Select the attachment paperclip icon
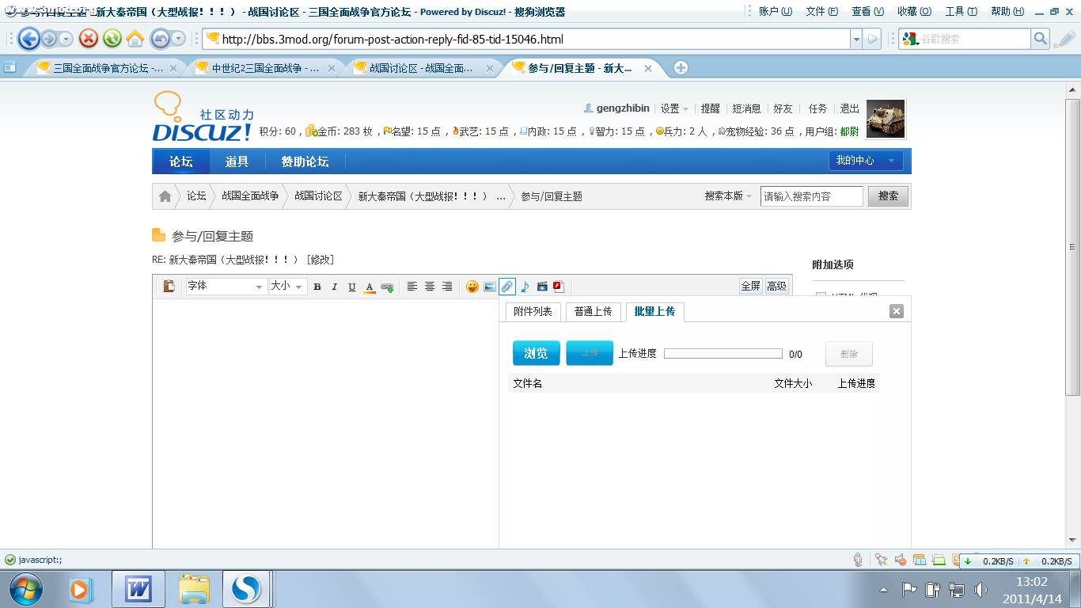The width and height of the screenshot is (1081, 608). click(506, 287)
